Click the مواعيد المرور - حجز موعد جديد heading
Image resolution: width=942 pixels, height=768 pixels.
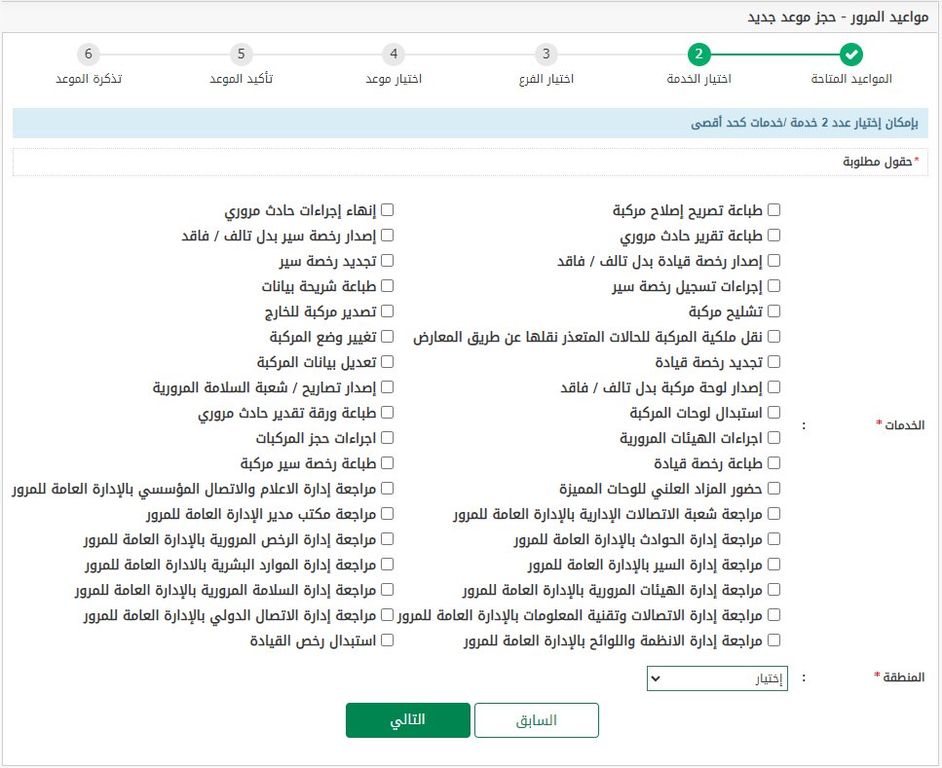(x=838, y=17)
